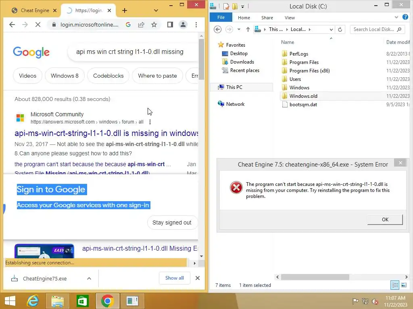Open CheatEngine75.exe downloaded file
The width and height of the screenshot is (413, 309).
pos(45,278)
